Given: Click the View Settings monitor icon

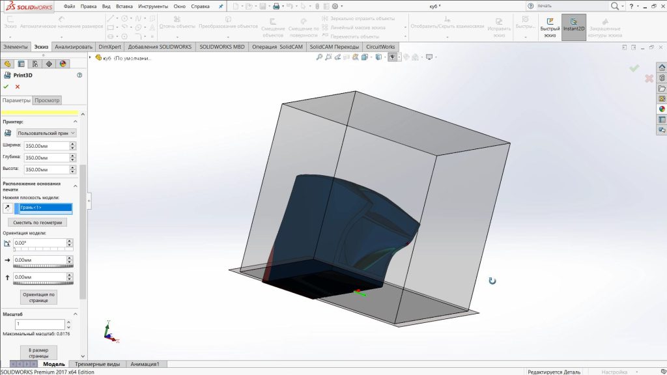Looking at the screenshot, I should pos(429,57).
